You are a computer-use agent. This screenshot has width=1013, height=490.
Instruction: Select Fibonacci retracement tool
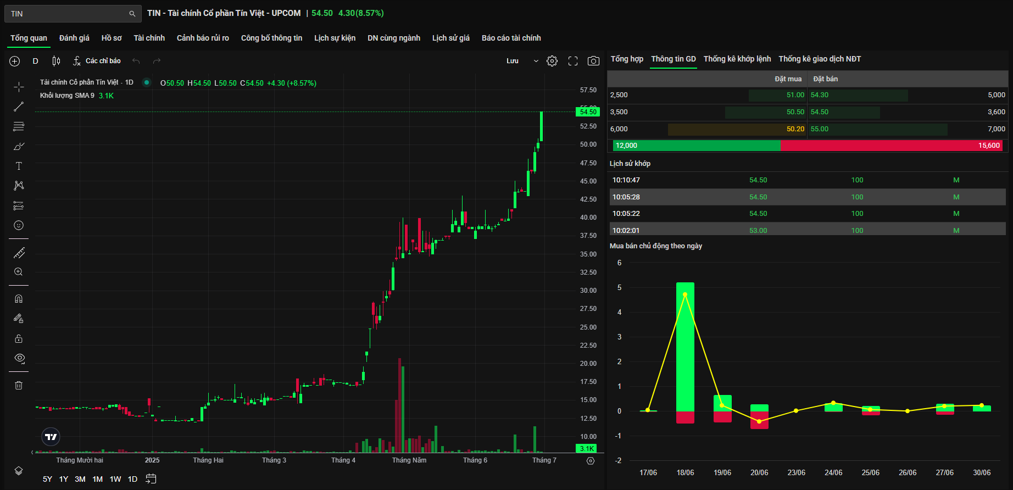click(19, 126)
